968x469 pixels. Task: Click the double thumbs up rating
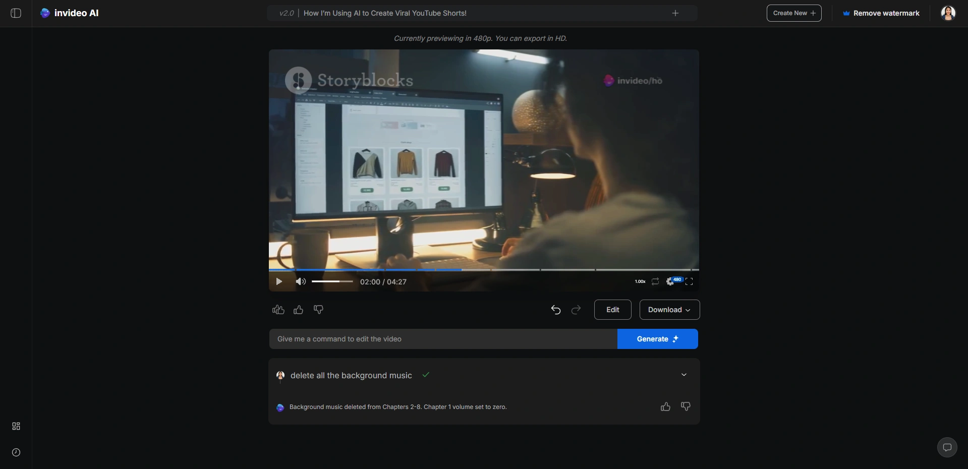(278, 310)
